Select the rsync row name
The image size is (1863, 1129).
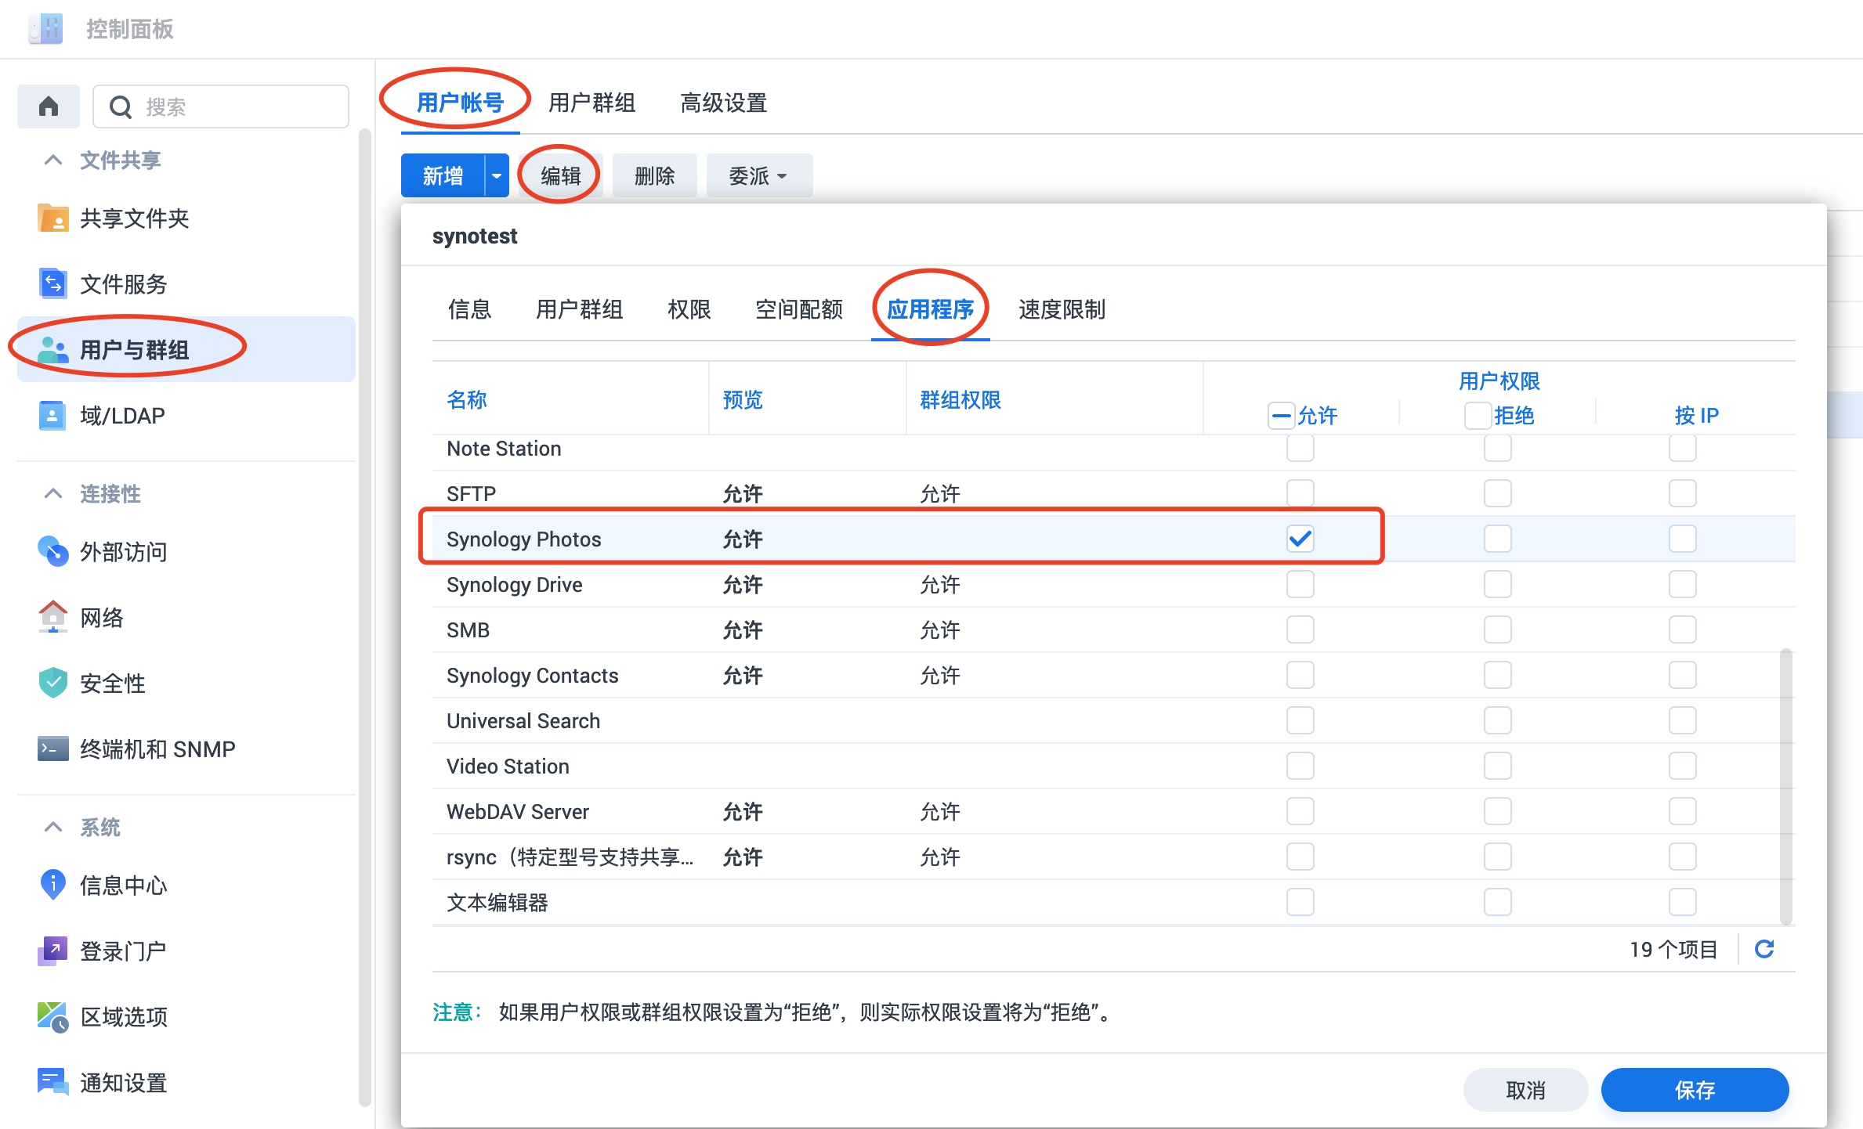click(570, 857)
